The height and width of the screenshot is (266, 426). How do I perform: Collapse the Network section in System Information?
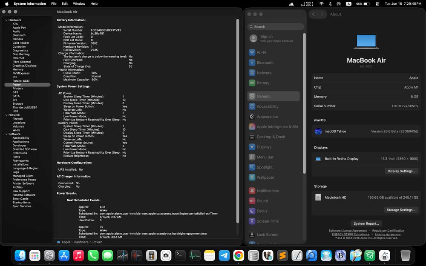pos(6,115)
